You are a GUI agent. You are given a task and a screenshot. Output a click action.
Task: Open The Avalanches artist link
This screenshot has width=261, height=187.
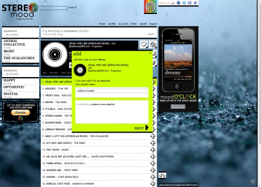point(19,58)
